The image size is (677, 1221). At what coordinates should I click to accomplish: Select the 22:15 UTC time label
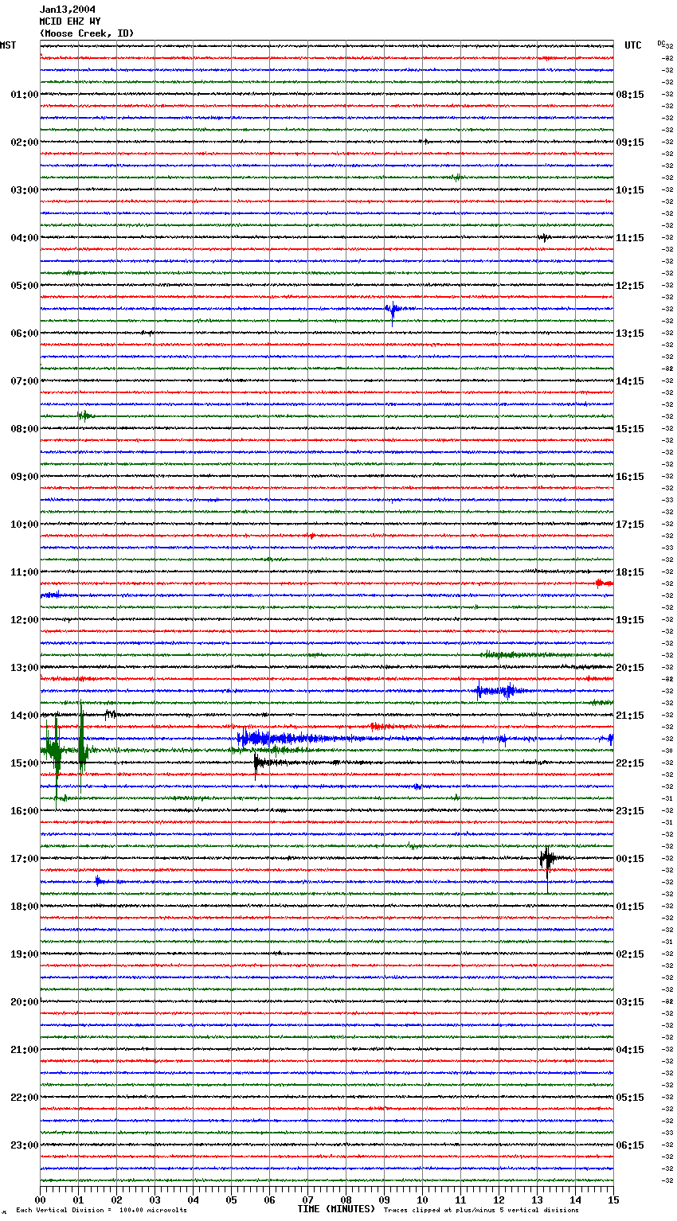pos(630,763)
